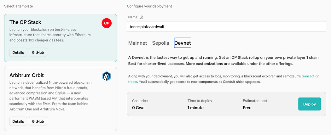
Task: Click the red OP logo icon
Action: coord(107,23)
